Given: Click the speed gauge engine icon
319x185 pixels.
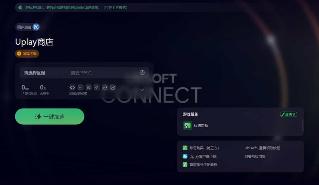Looking at the screenshot, I should [x=105, y=87].
